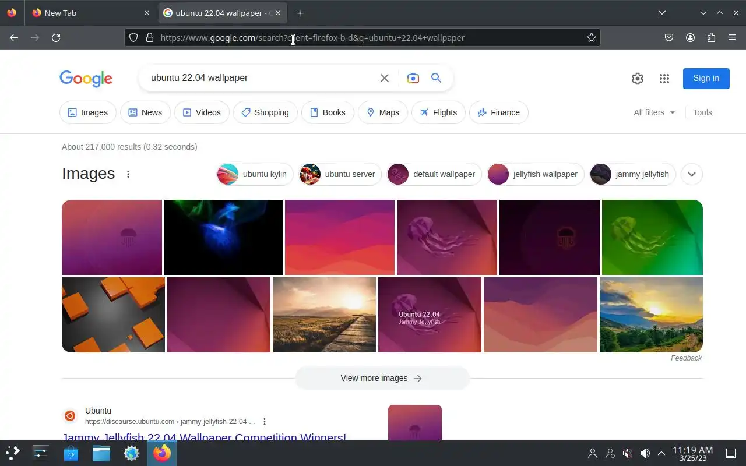746x466 pixels.
Task: Click the Feedback link below images
Action: point(686,358)
